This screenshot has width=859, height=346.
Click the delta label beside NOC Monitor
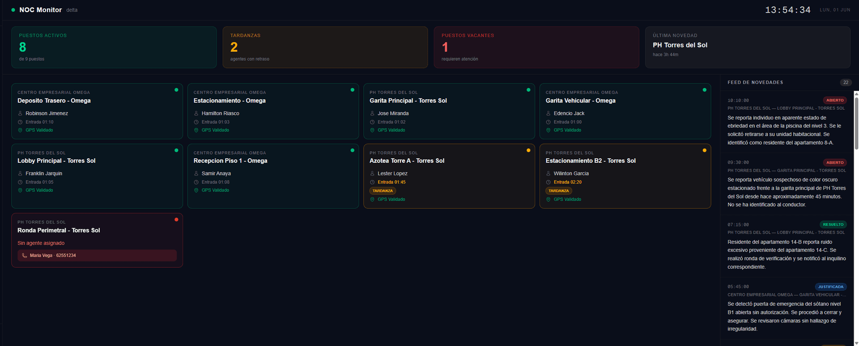click(x=72, y=10)
